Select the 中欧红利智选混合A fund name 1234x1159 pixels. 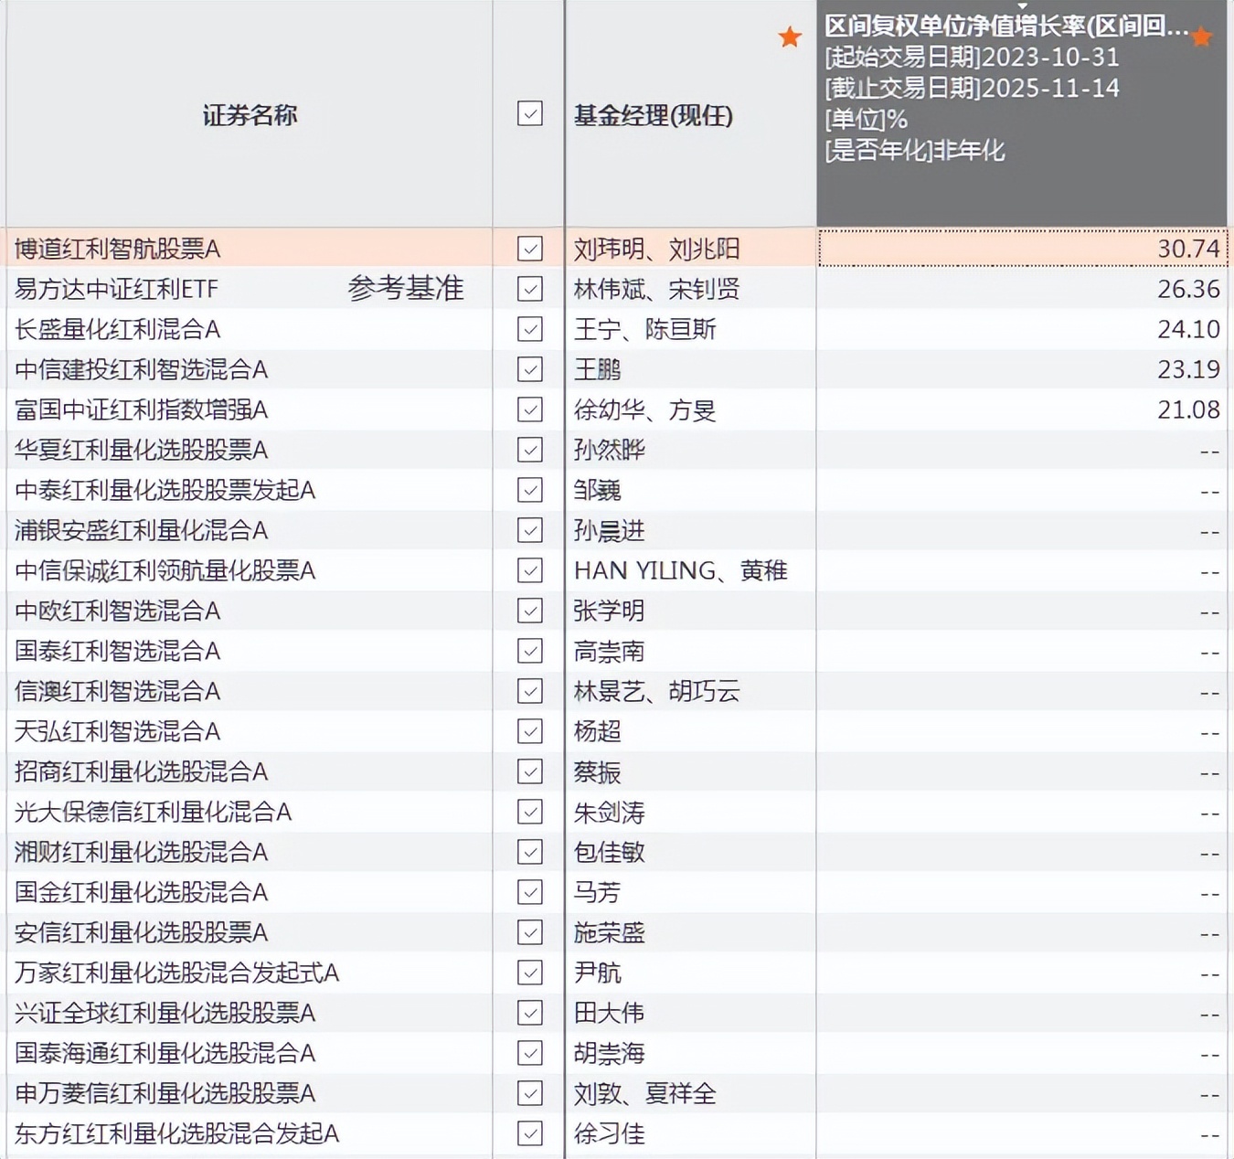[118, 611]
